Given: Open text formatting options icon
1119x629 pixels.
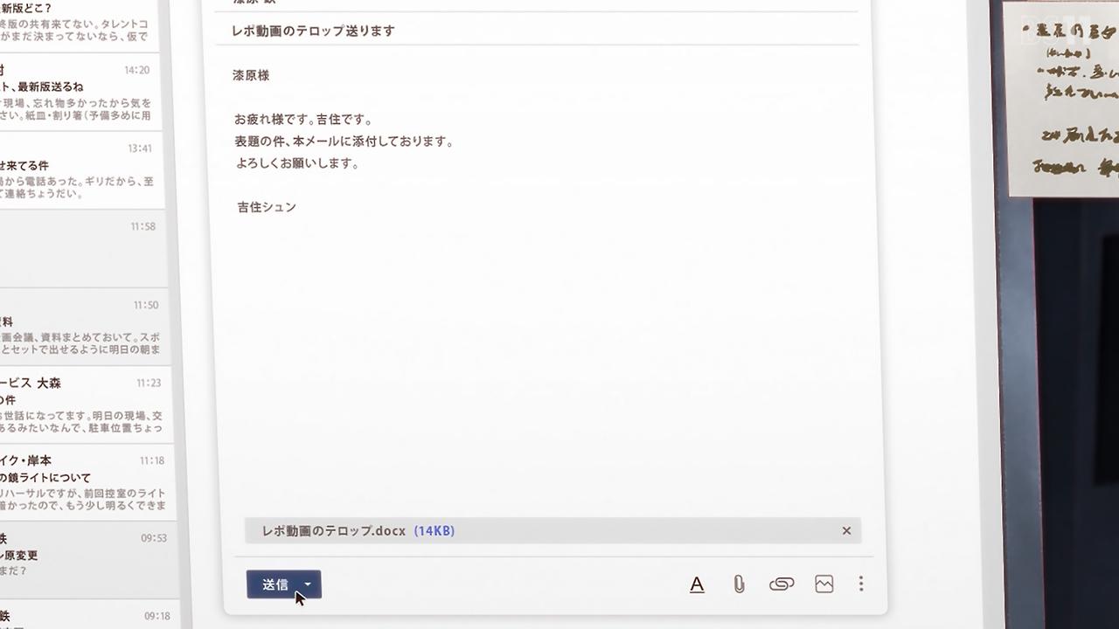Looking at the screenshot, I should (x=697, y=584).
